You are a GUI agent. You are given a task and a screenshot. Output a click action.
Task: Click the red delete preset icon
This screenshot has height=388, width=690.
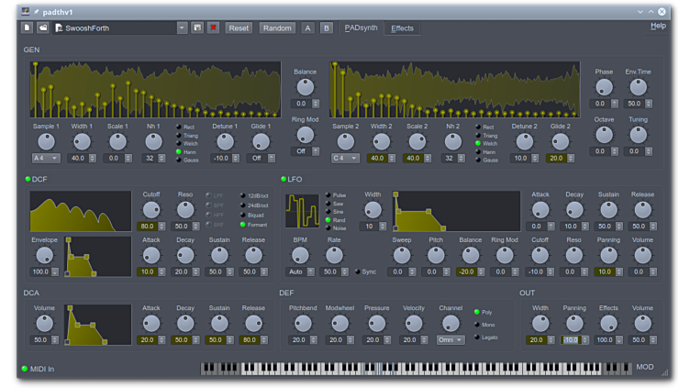[213, 28]
